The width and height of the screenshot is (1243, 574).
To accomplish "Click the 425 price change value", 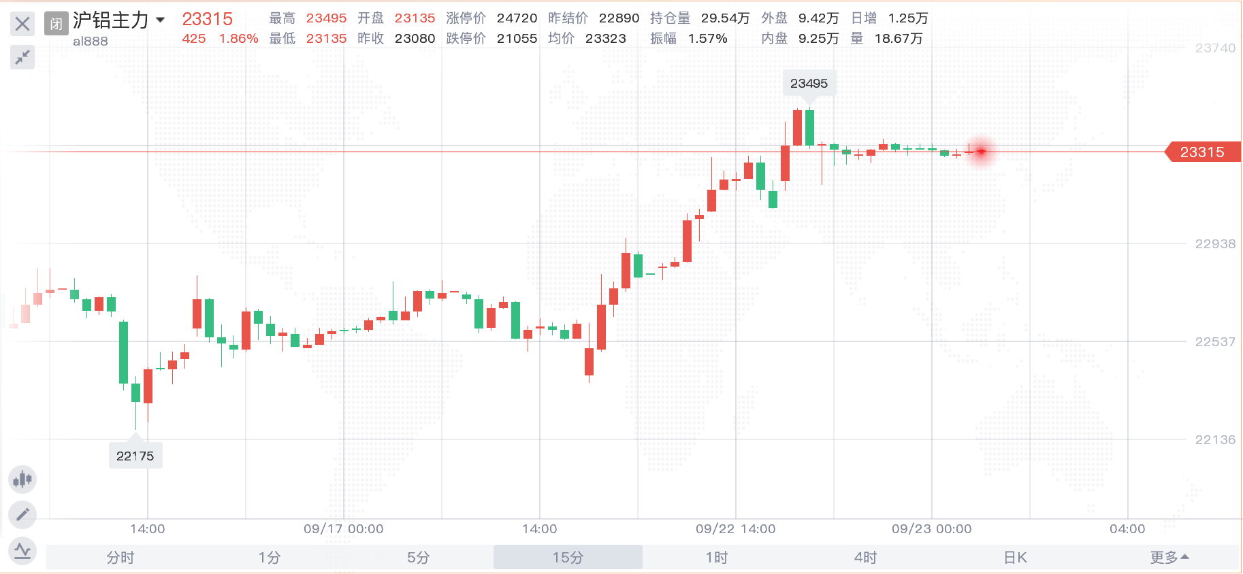I will click(193, 39).
